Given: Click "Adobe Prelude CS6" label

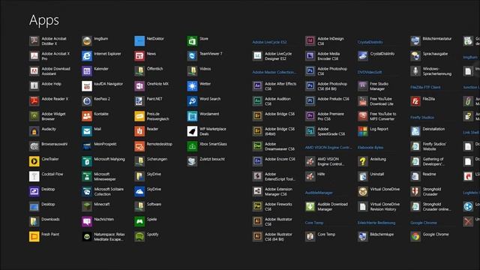Looking at the screenshot, I should (333, 99).
